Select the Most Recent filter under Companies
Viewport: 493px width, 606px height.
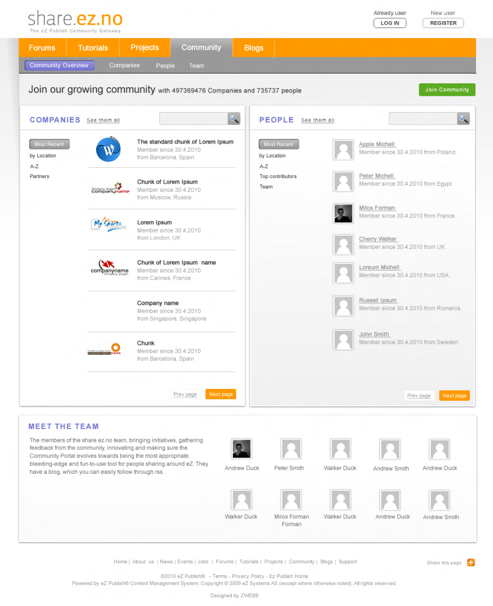[49, 145]
